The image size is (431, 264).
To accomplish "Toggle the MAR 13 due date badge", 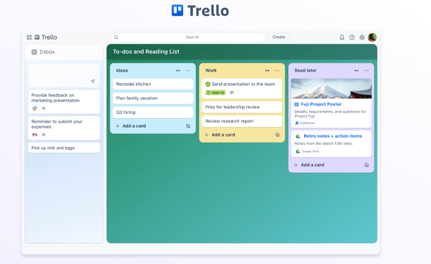I will pos(215,93).
